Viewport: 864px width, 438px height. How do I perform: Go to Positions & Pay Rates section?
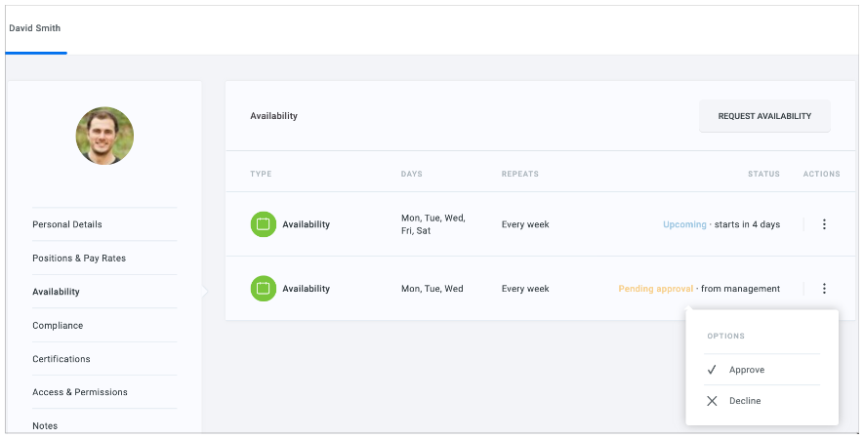(79, 259)
